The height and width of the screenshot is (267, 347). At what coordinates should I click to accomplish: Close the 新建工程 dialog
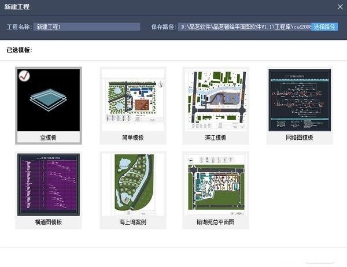pos(340,7)
